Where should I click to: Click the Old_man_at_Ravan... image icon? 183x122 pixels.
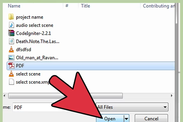coord(11,57)
